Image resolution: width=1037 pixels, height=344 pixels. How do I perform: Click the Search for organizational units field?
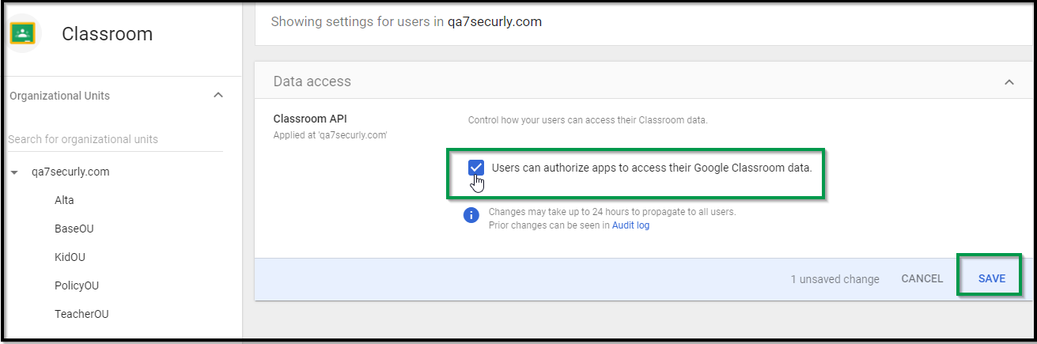pos(115,139)
